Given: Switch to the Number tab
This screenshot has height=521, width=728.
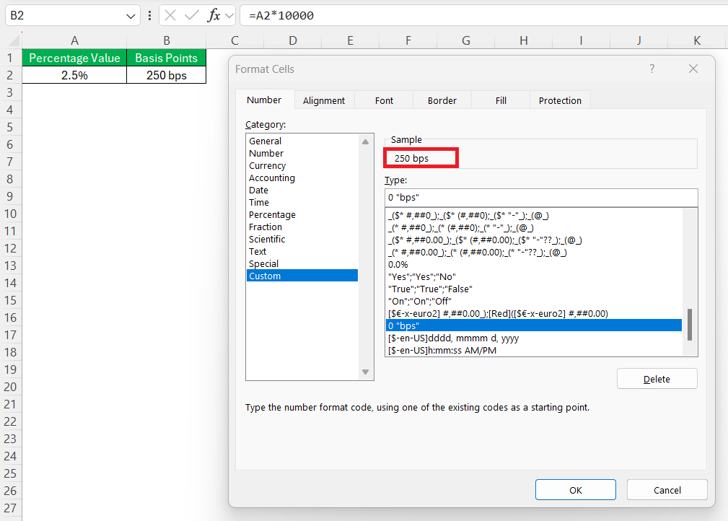Looking at the screenshot, I should (264, 100).
